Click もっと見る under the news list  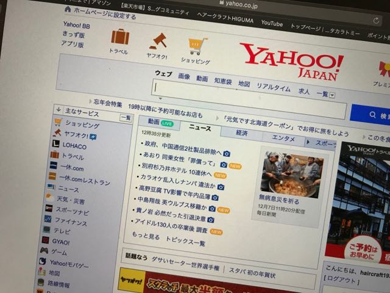[x=145, y=236]
